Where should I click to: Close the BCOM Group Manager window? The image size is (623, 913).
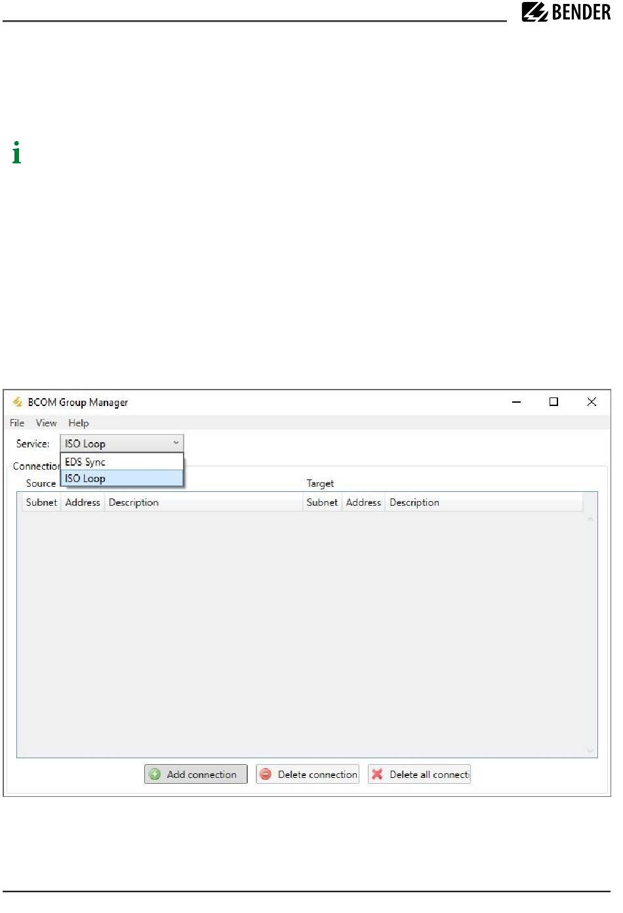coord(592,402)
